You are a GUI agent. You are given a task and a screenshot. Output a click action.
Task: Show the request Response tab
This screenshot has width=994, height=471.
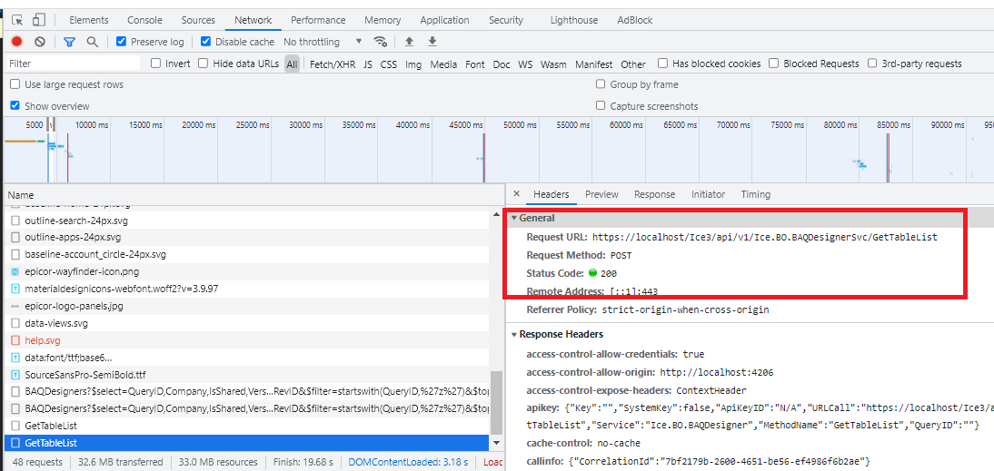[x=654, y=194]
